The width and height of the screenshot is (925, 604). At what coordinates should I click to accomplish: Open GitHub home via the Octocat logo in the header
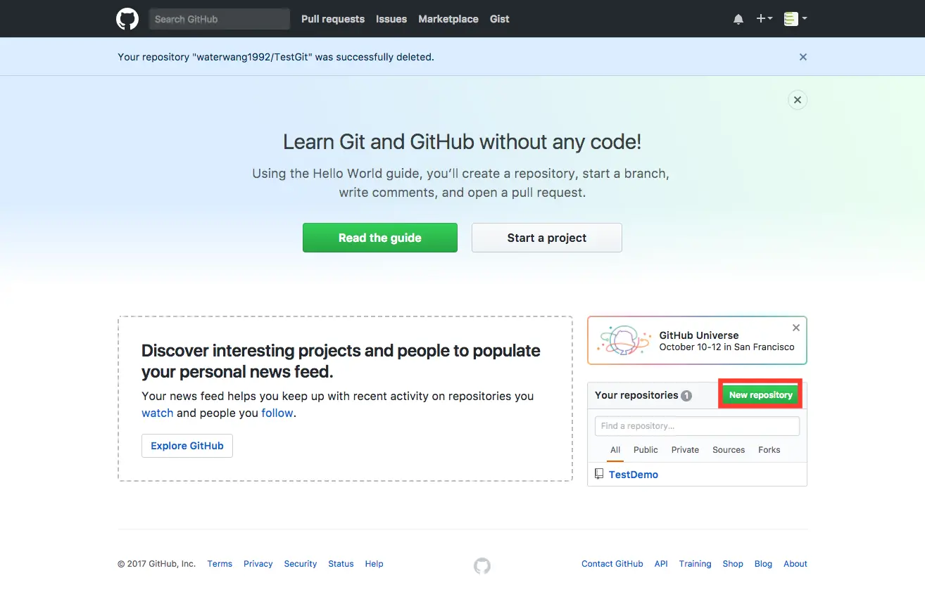[x=127, y=19]
